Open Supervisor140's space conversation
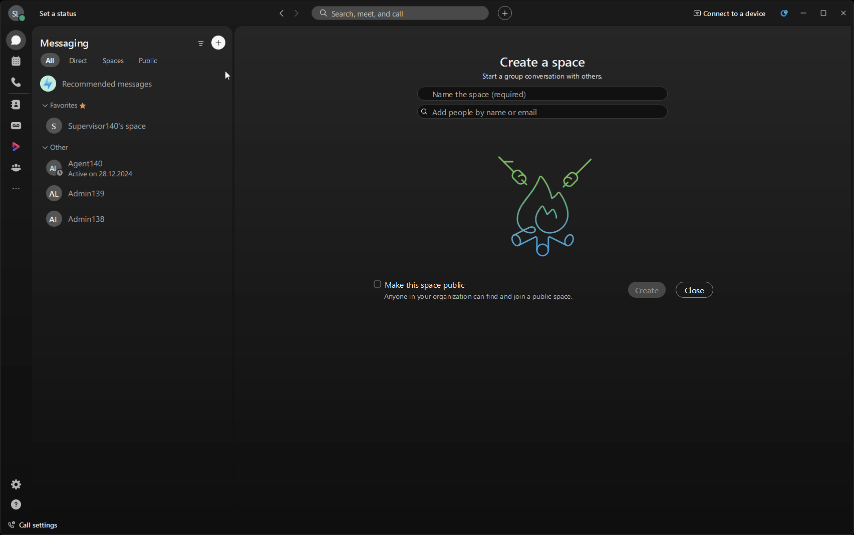854x535 pixels. 132,126
